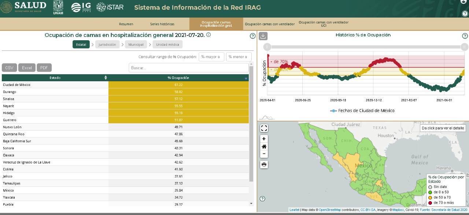The height and width of the screenshot is (215, 469).
Task: Open map fullscreen view
Action: tap(264, 128)
